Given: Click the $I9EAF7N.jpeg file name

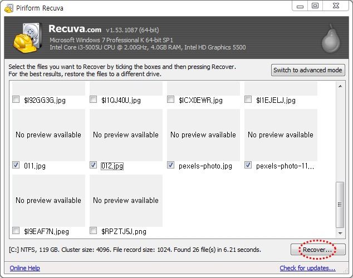Looking at the screenshot, I should 46,231.
